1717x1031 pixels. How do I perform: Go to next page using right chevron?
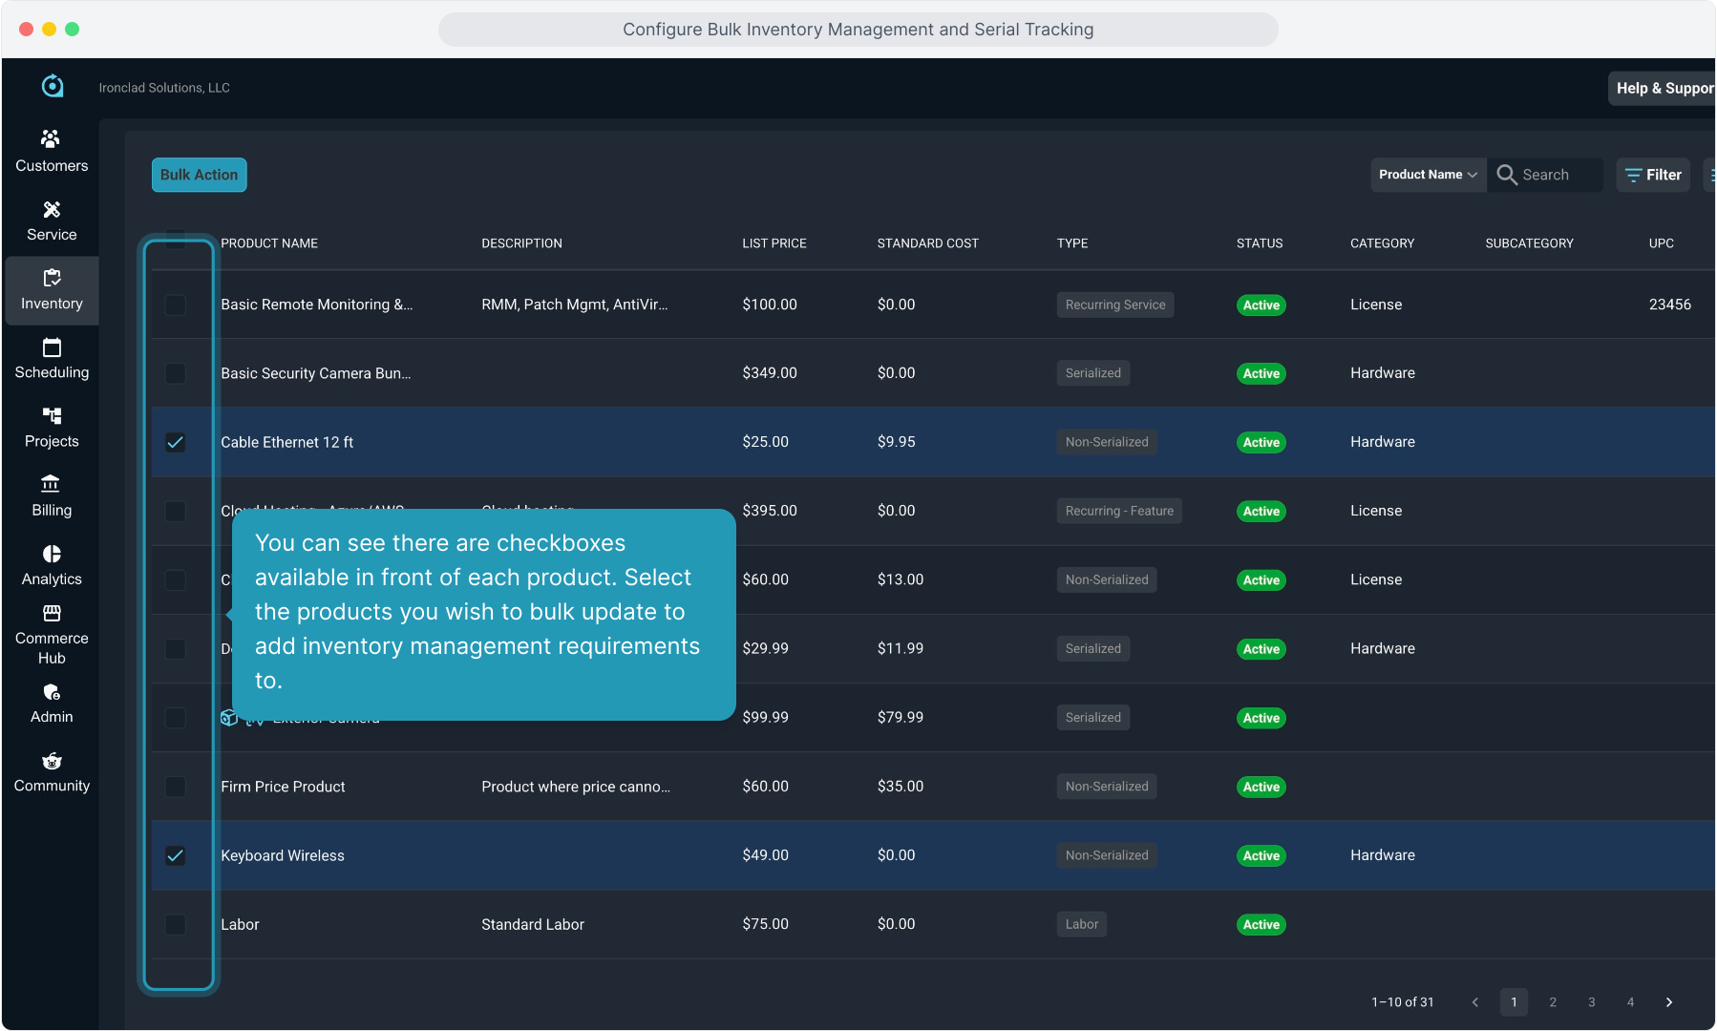click(x=1669, y=1002)
